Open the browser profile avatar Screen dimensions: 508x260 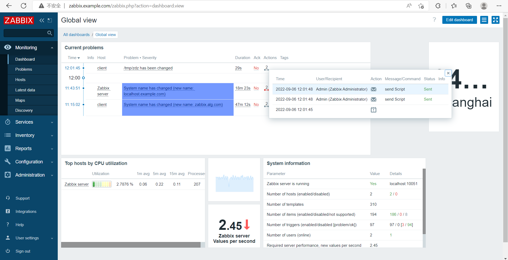(x=484, y=6)
